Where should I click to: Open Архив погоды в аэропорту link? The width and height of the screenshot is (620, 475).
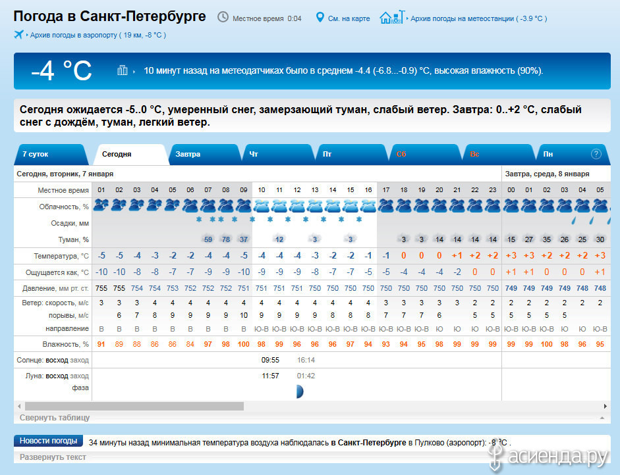tap(98, 35)
